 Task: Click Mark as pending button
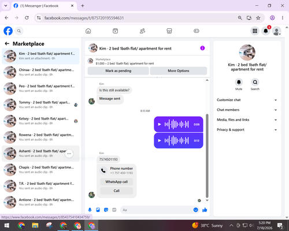[x=118, y=71]
